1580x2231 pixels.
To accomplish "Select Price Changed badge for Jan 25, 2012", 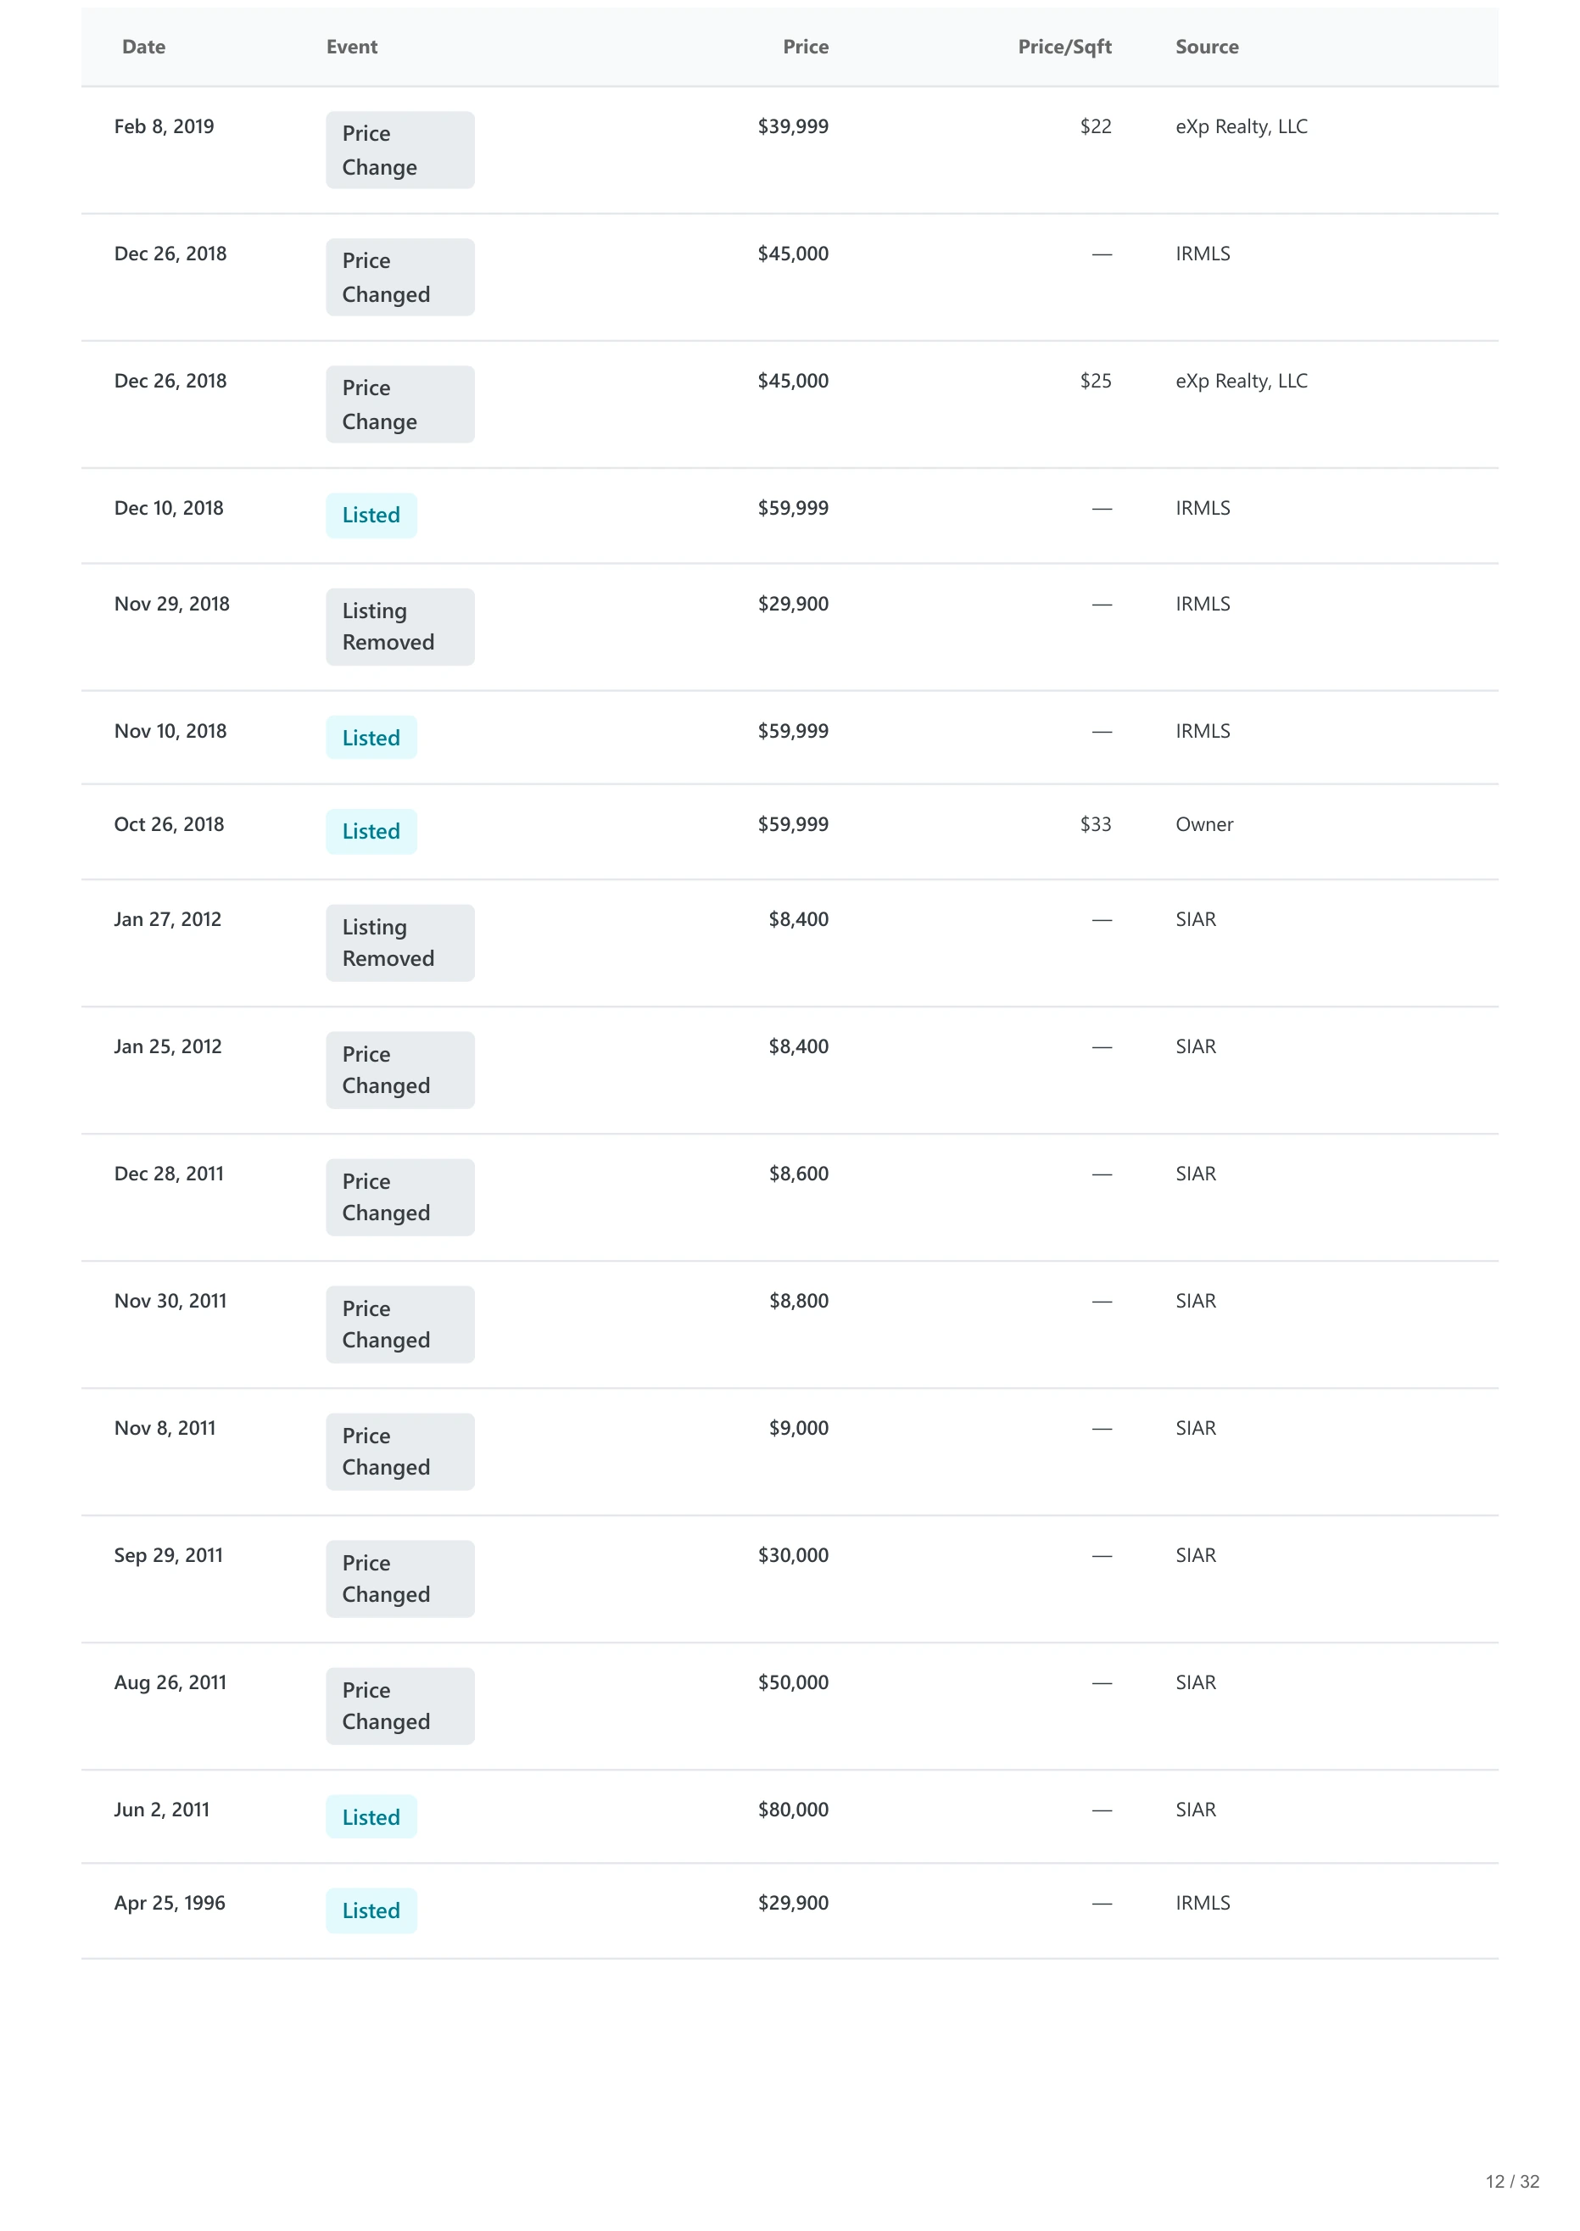I will point(399,1070).
